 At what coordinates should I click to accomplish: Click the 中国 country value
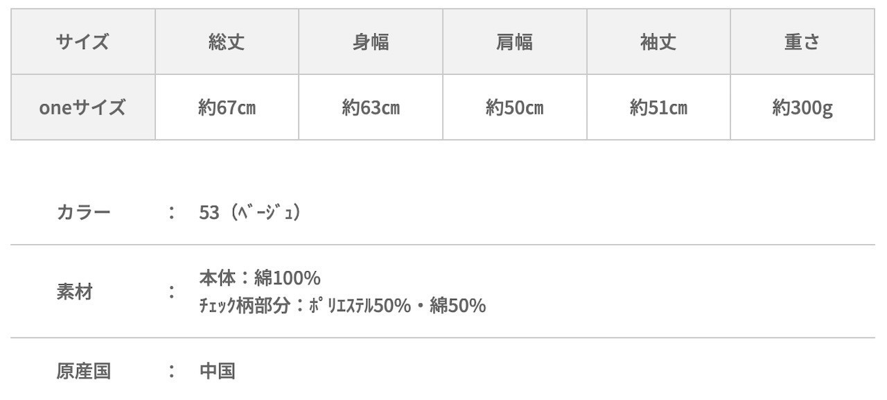[218, 371]
